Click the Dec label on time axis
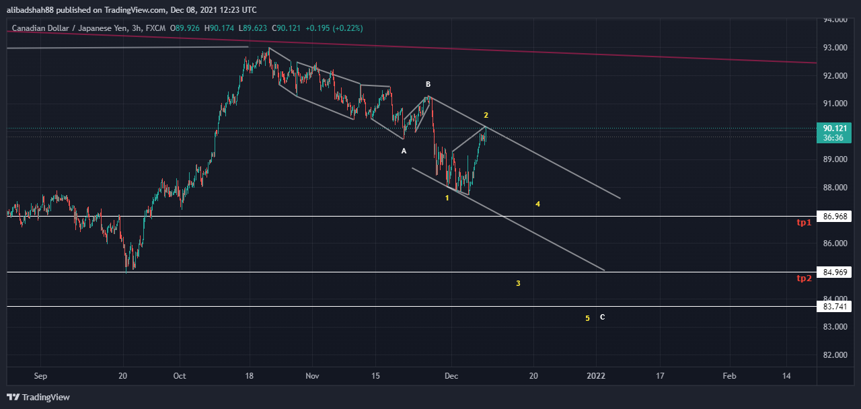This screenshot has width=861, height=409. (x=451, y=376)
